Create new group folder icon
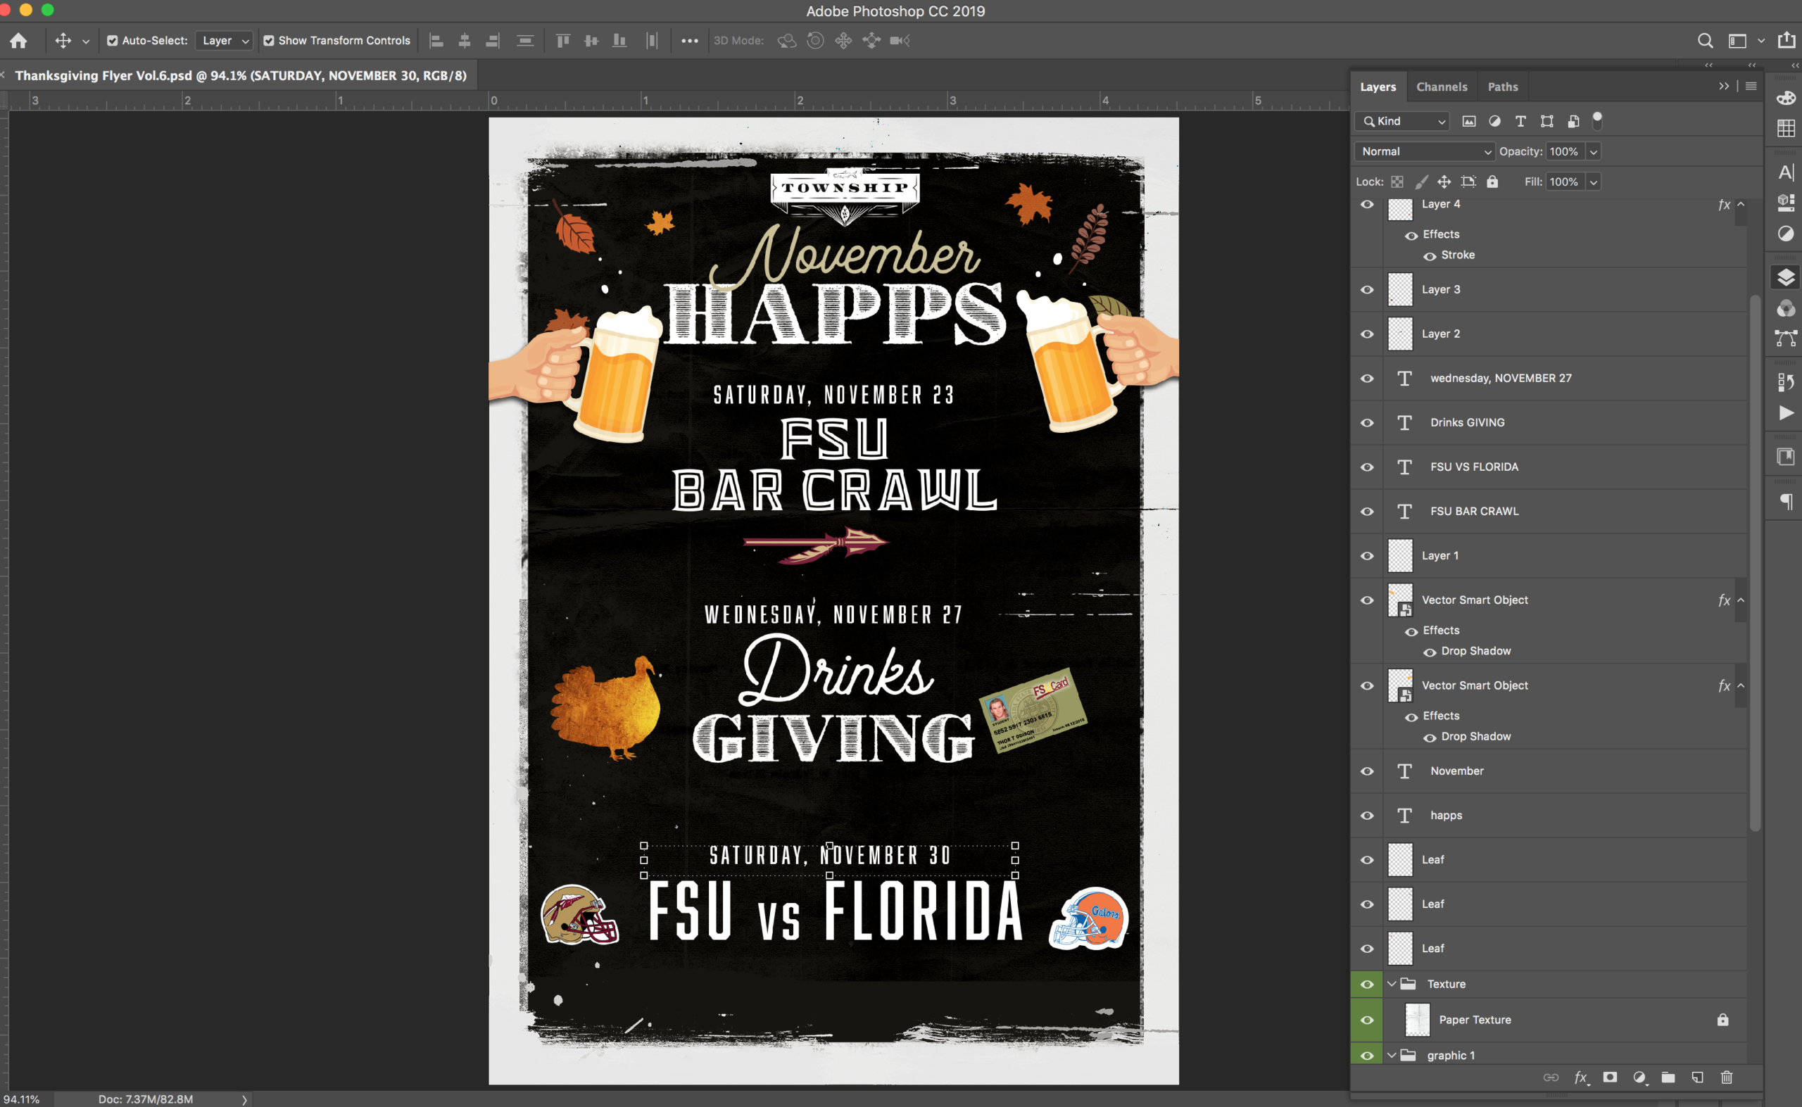This screenshot has height=1107, width=1802. point(1668,1077)
